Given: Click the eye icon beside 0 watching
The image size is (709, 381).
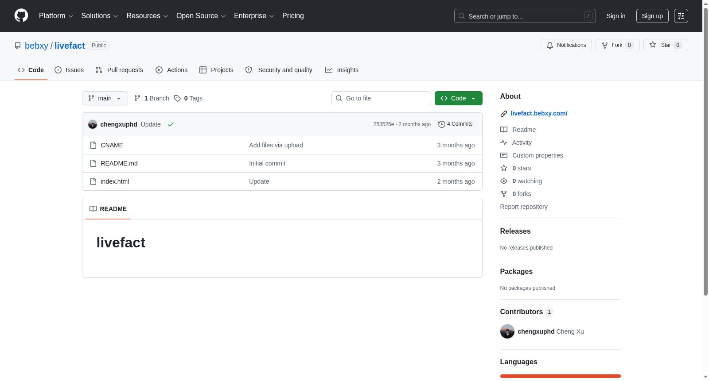Looking at the screenshot, I should [x=504, y=181].
